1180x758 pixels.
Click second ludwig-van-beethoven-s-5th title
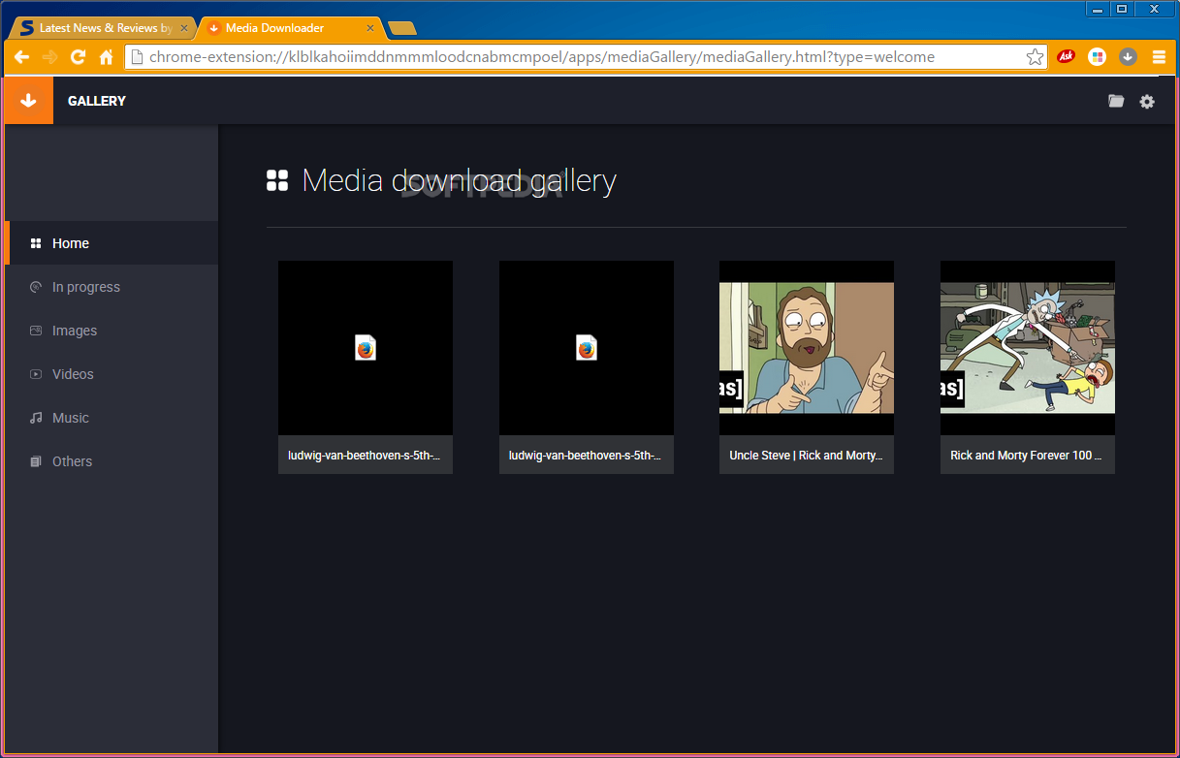pos(586,456)
